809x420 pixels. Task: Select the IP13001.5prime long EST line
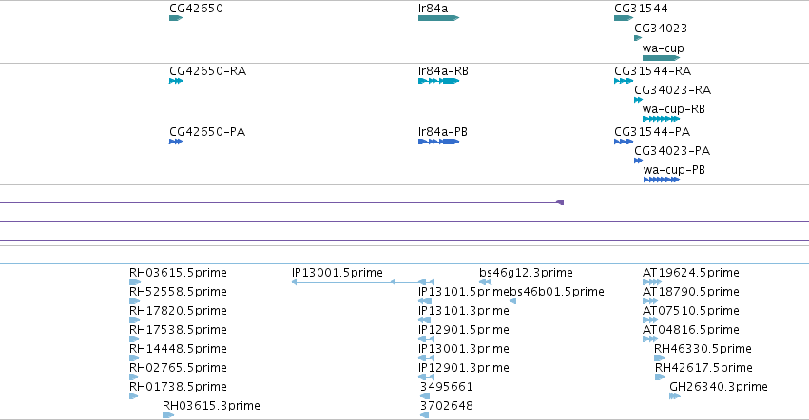(363, 282)
